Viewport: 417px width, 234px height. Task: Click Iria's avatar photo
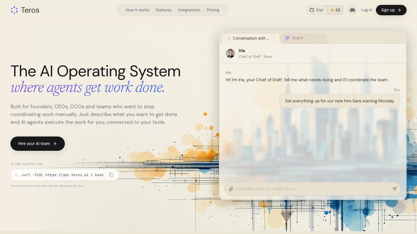coord(230,53)
